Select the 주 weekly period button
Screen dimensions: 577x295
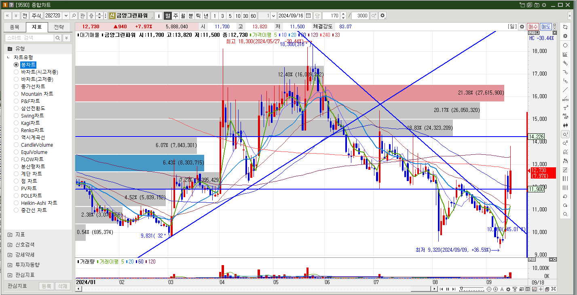click(175, 16)
